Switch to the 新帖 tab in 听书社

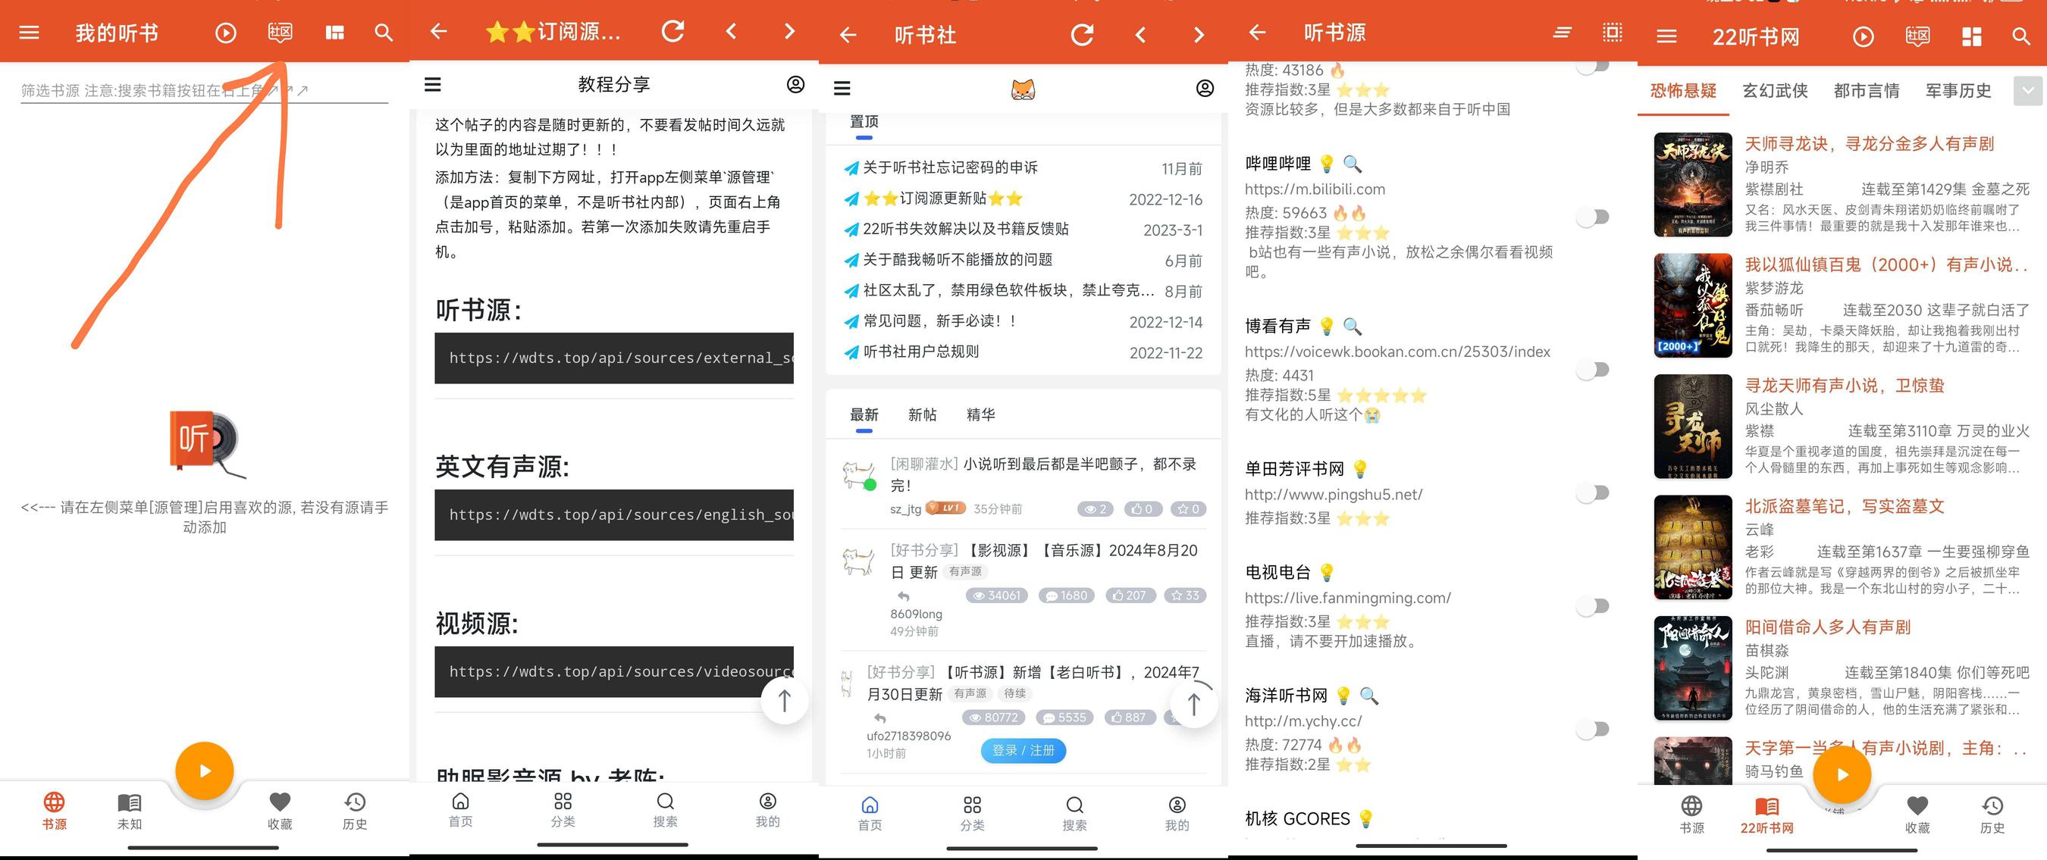(x=922, y=414)
